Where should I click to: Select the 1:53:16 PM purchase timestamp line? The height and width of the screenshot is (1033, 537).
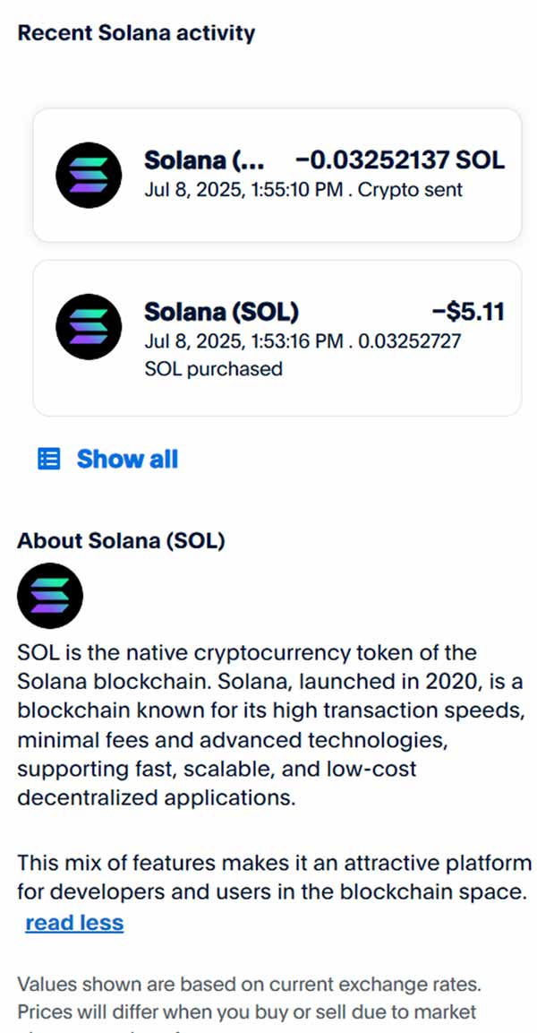point(303,341)
